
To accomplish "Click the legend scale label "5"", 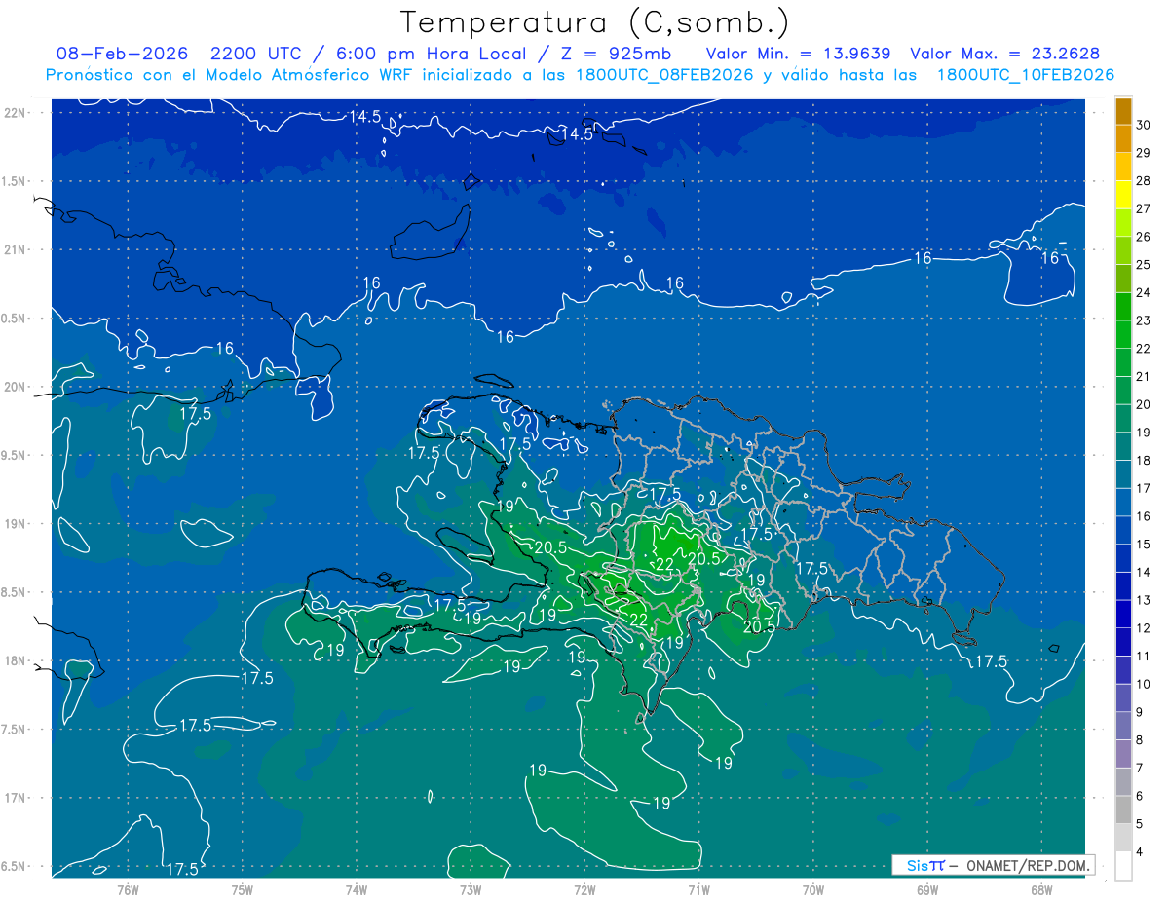I will [1140, 824].
